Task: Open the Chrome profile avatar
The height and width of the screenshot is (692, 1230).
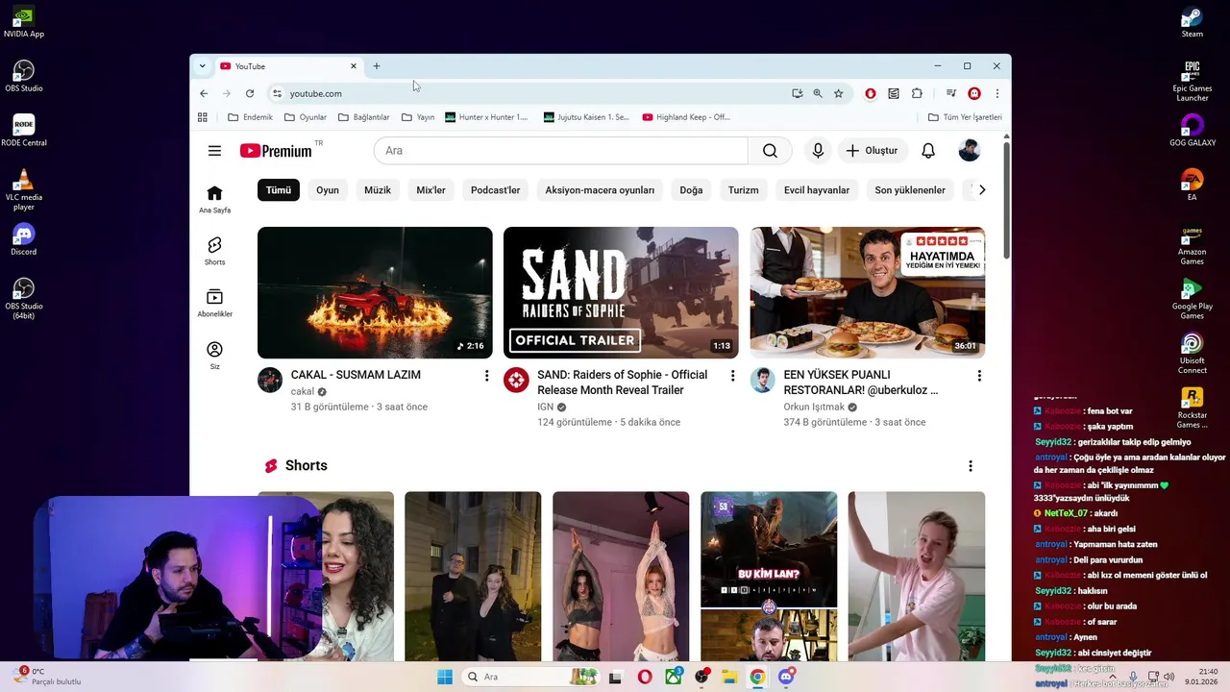Action: coord(974,93)
